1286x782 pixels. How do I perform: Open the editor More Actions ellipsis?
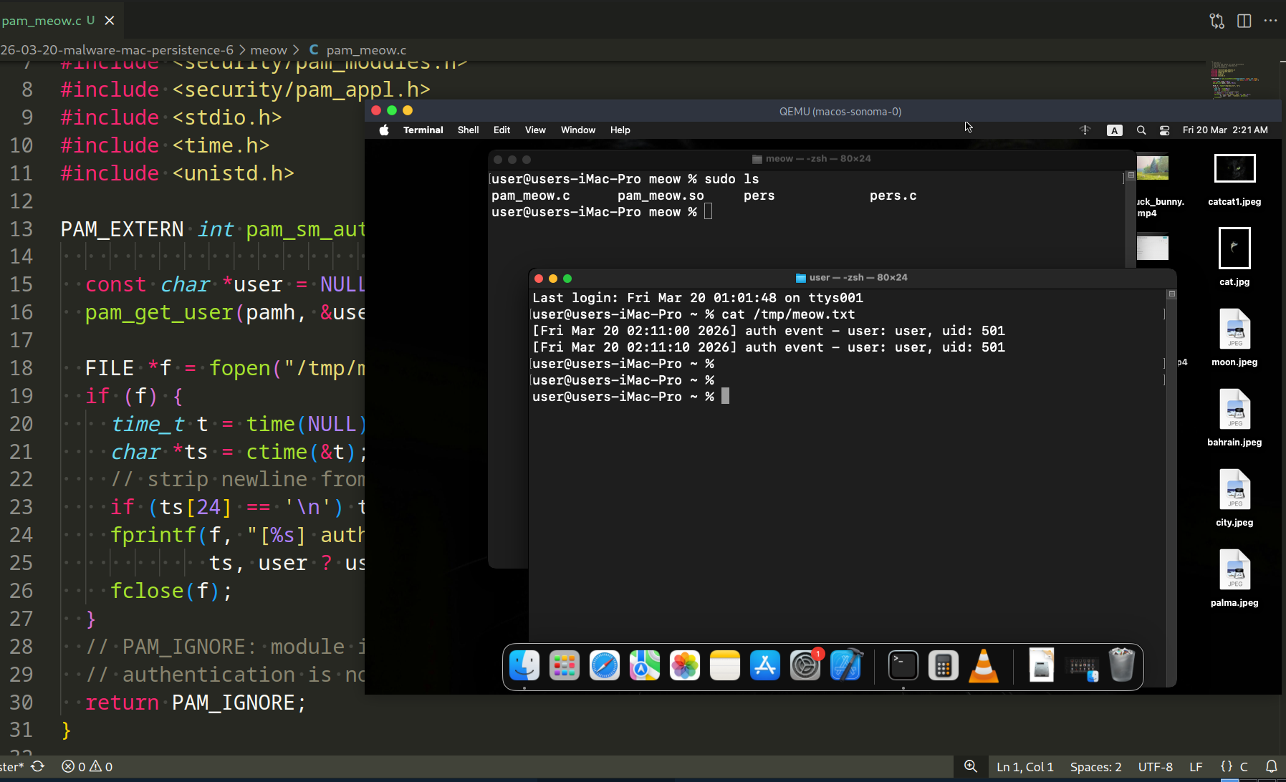1270,21
